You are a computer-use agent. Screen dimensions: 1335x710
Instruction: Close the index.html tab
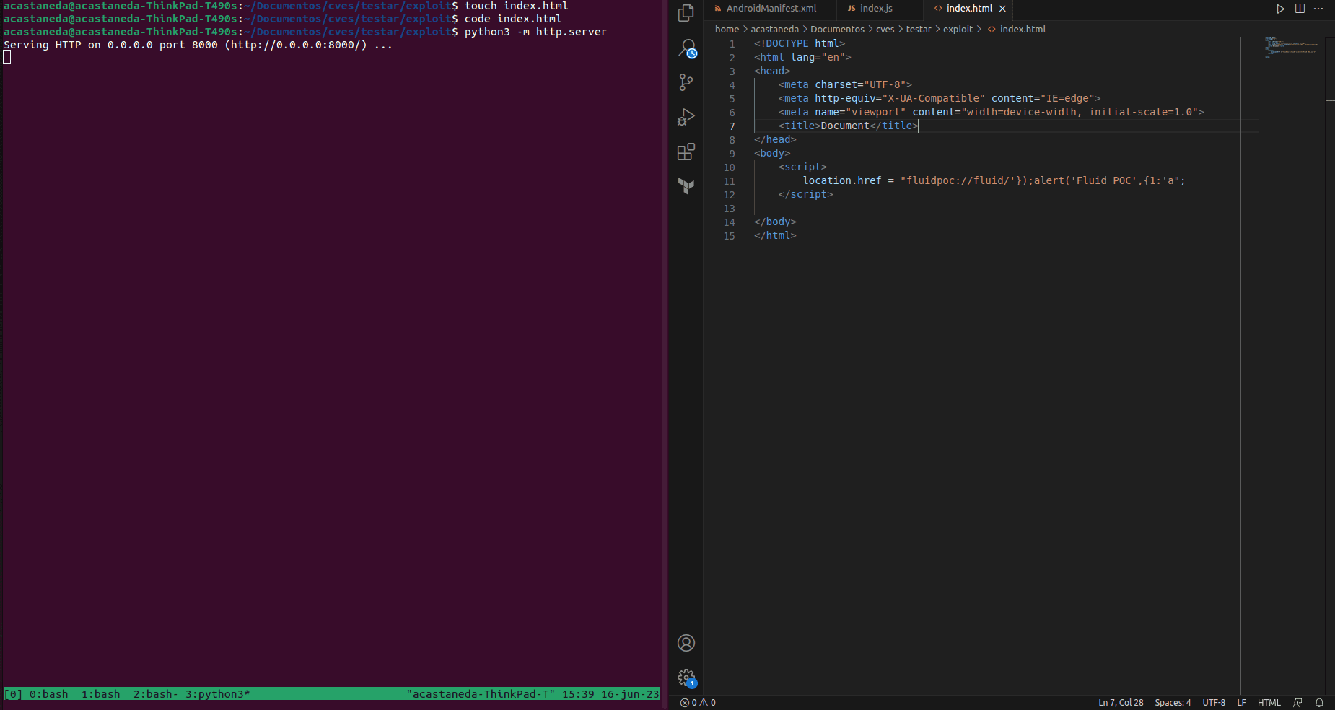1002,9
